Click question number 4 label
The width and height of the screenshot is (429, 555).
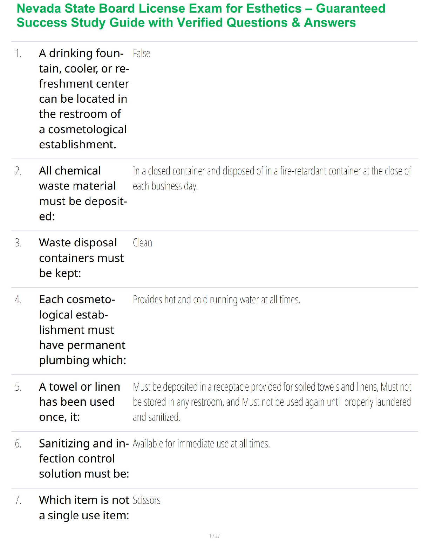click(x=18, y=300)
